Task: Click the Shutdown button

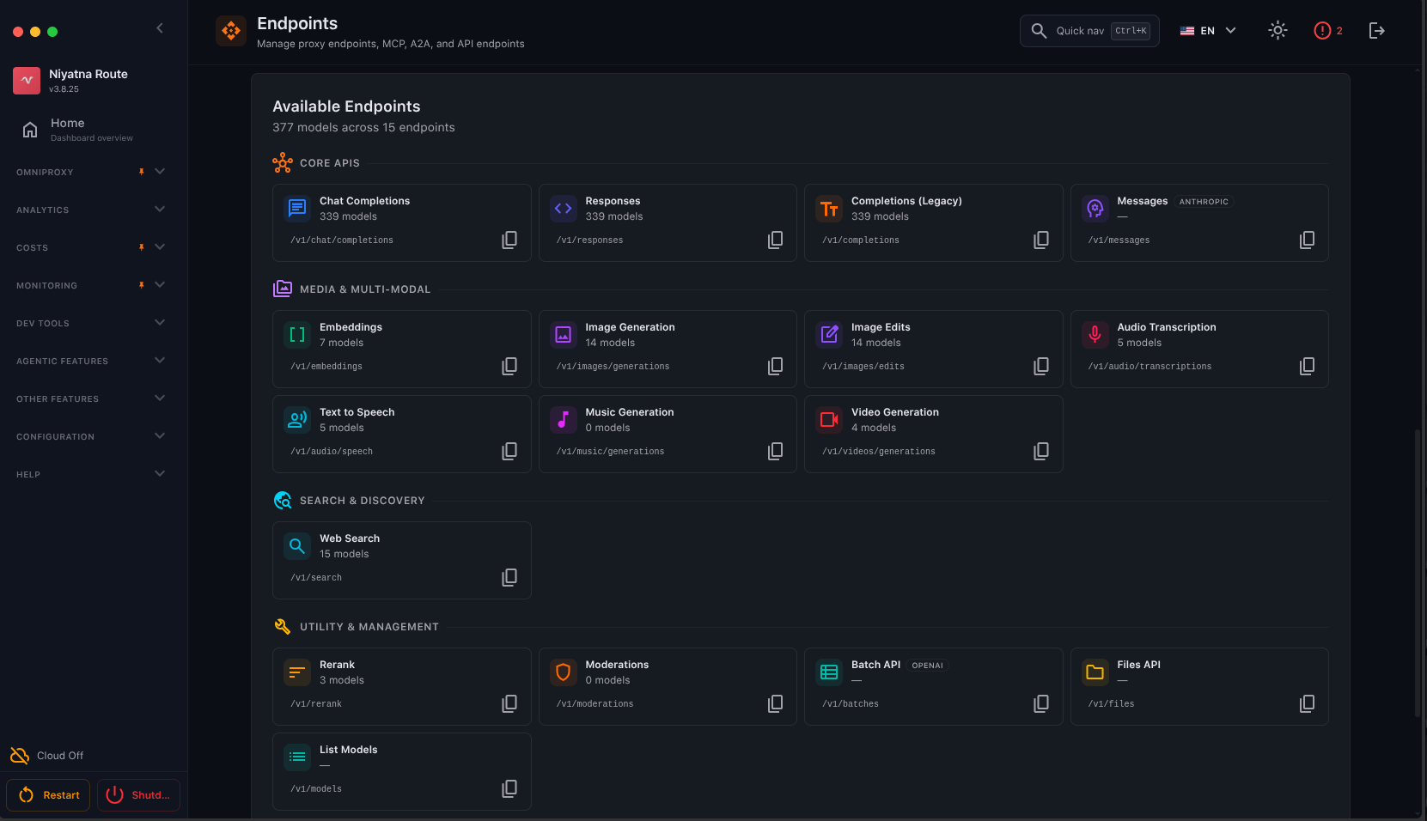Action: coord(138,795)
